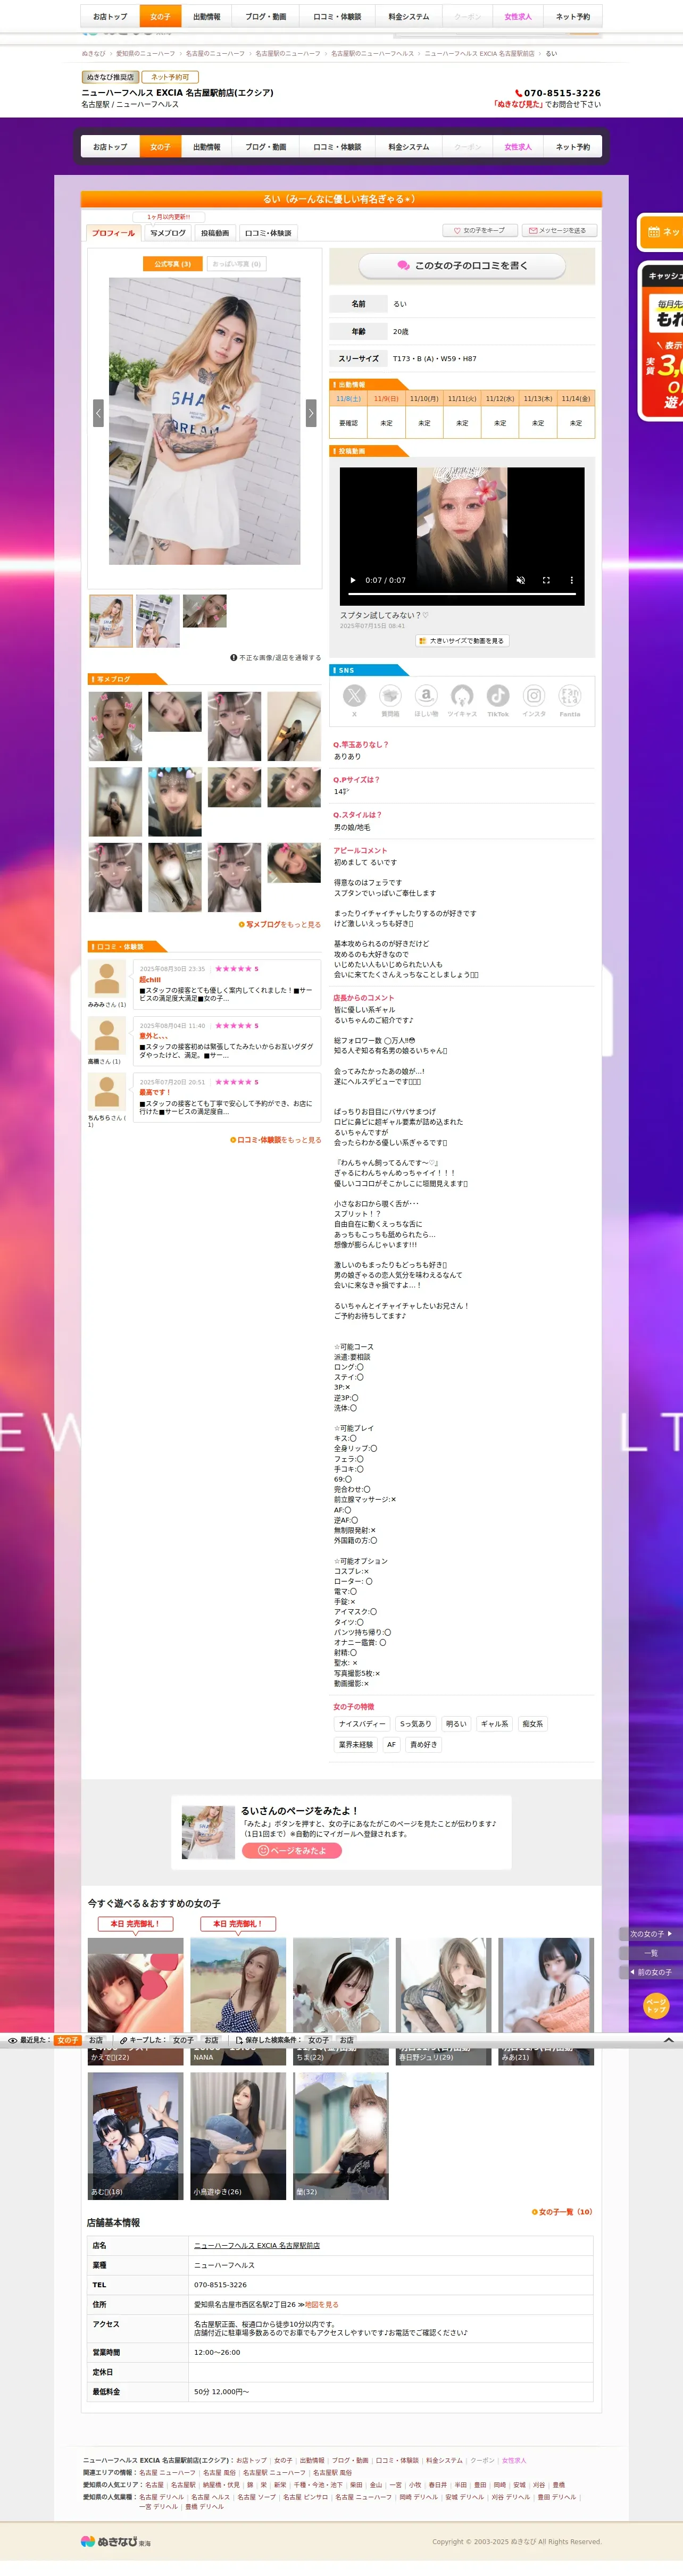Screen dimensions: 683x2576
Task: Unmute the video with speaker icon
Action: tap(520, 580)
